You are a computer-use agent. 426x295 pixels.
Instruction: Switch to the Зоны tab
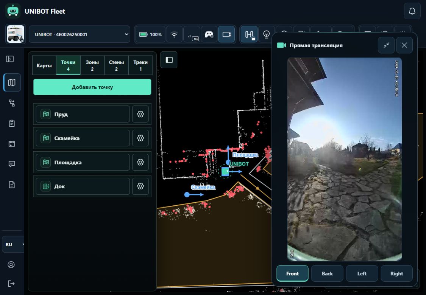tap(92, 65)
